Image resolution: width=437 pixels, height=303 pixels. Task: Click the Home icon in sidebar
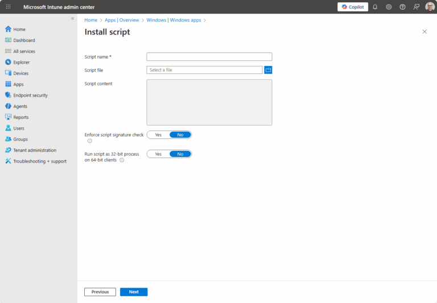(8, 29)
